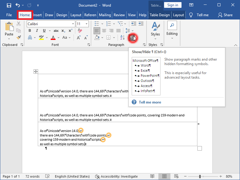Screen dimensions: 240x180
Task: Select the Subscript icon
Action: [x=63, y=30]
